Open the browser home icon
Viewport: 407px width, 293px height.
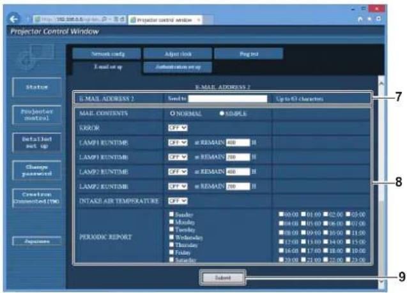(x=360, y=19)
